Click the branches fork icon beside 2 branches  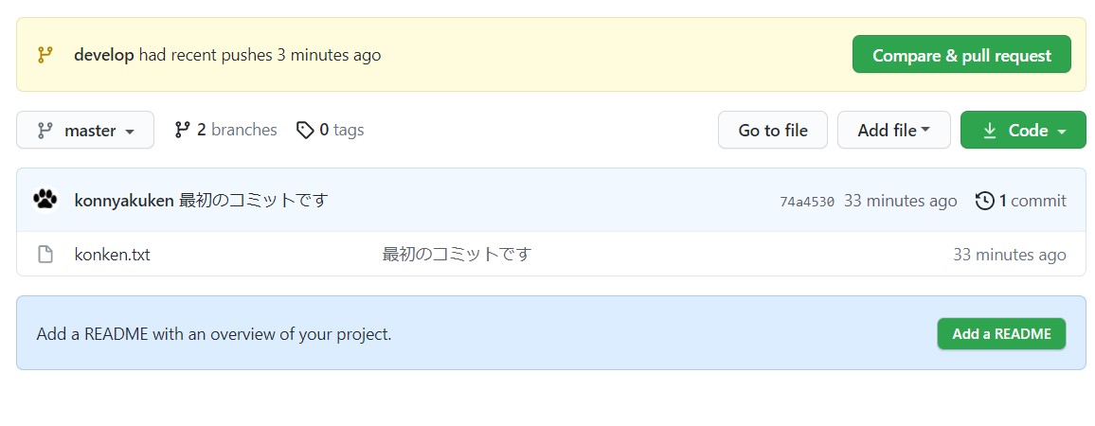[183, 130]
